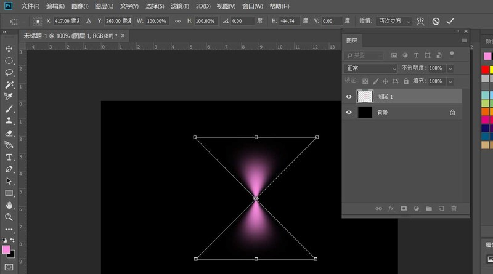The image size is (493, 274).
Task: Select the Horizontal Type tool
Action: pyautogui.click(x=9, y=157)
